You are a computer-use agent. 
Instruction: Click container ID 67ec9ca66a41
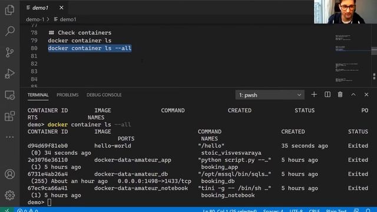(x=48, y=188)
